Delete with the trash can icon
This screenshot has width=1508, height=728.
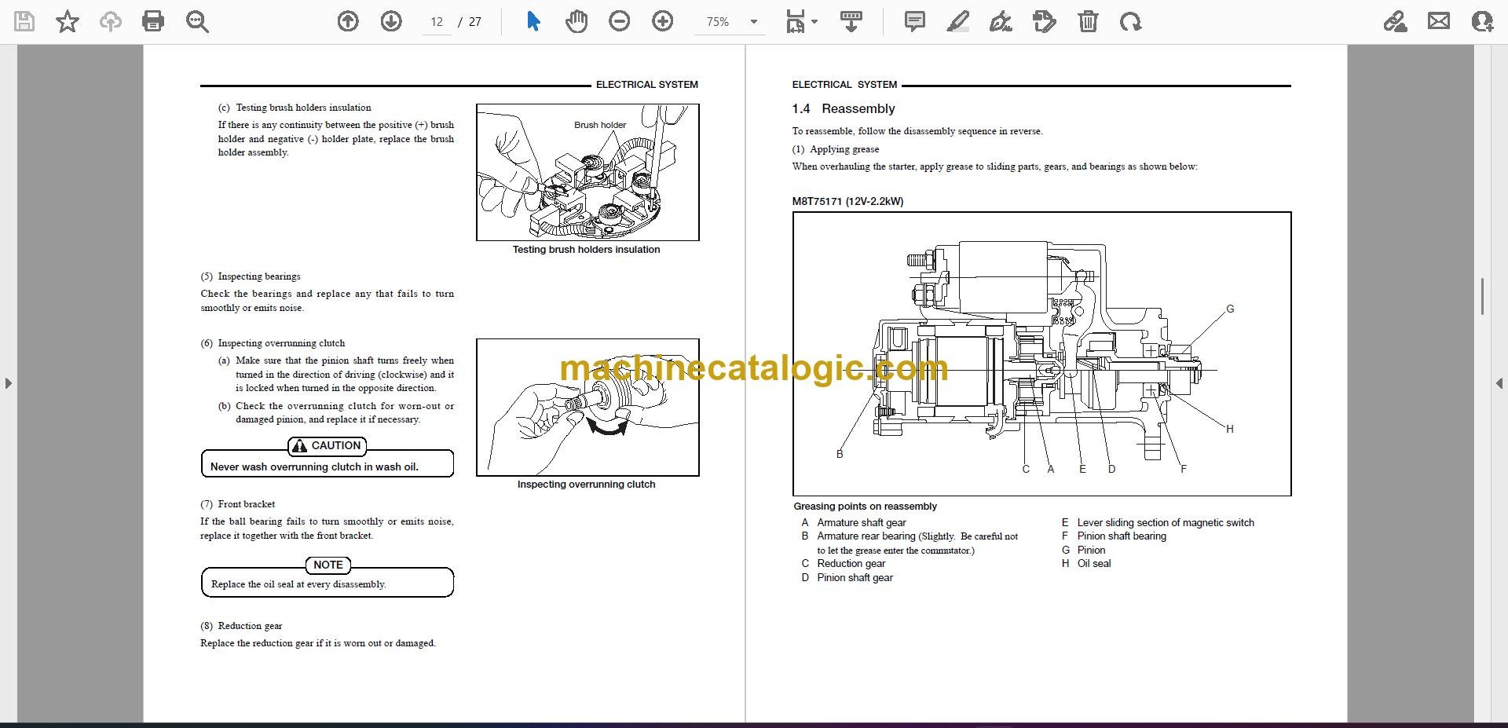click(x=1088, y=21)
